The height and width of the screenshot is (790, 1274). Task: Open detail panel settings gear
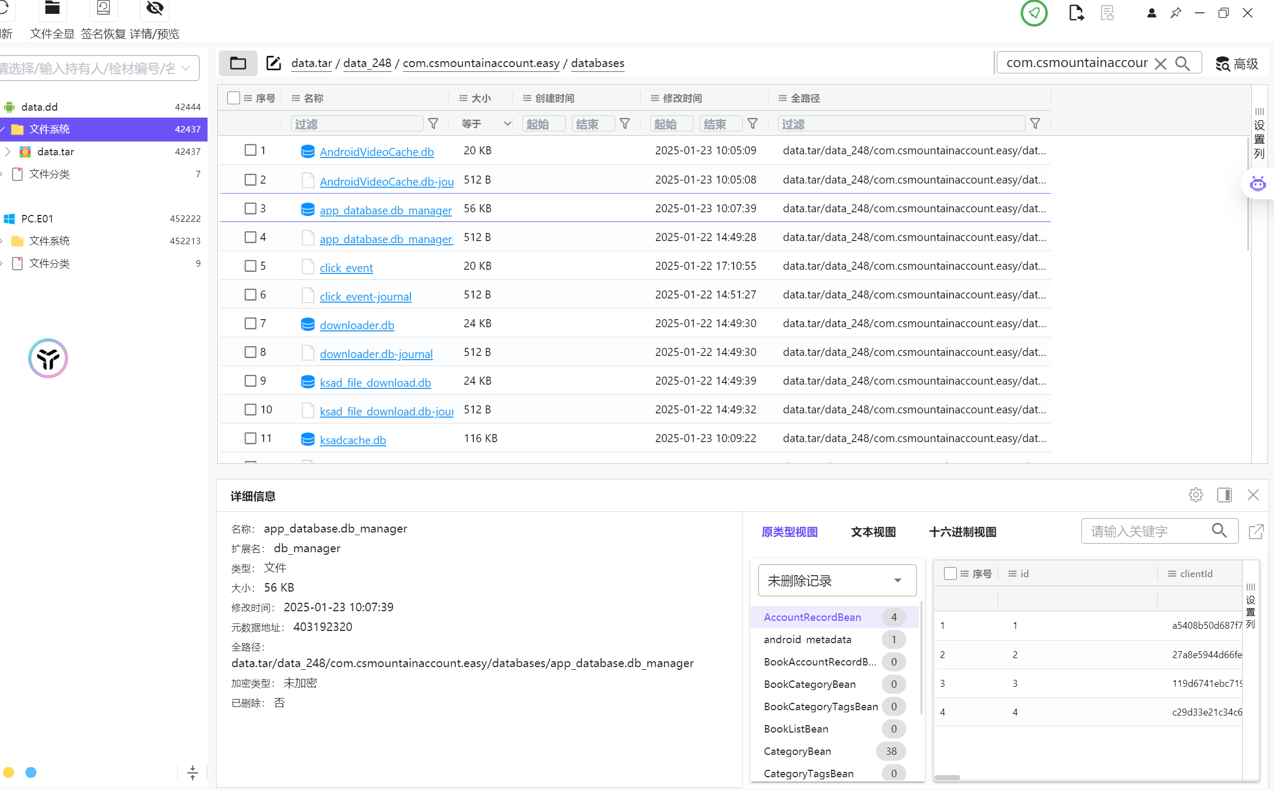point(1195,495)
